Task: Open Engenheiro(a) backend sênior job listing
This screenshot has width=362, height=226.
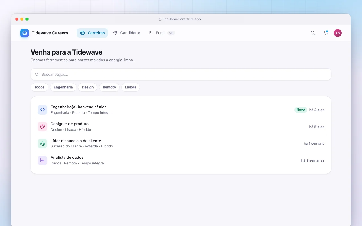Action: pos(181,110)
